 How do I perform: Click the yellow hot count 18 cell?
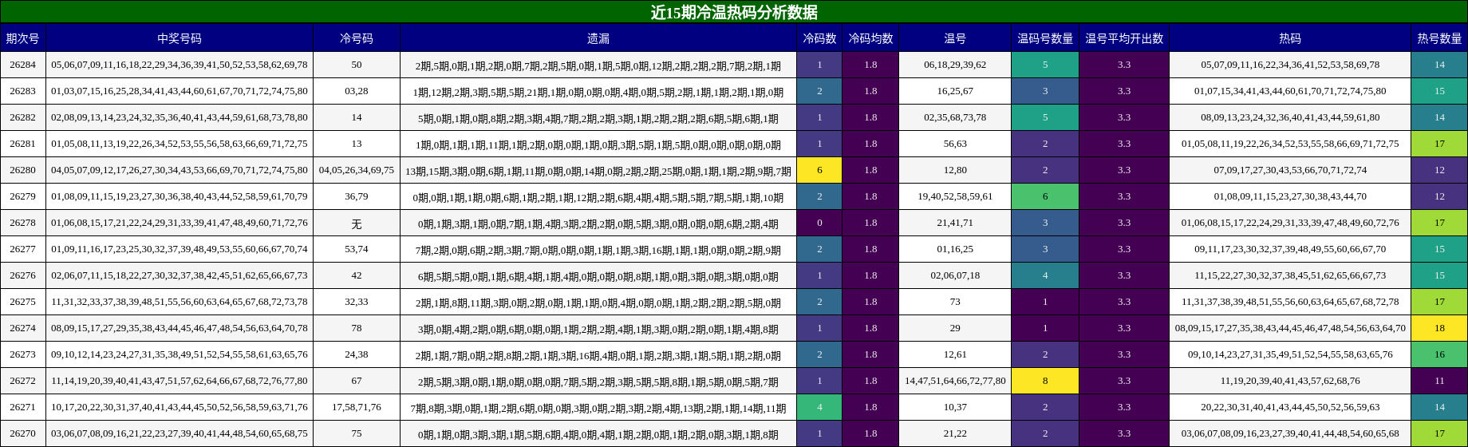point(1439,328)
